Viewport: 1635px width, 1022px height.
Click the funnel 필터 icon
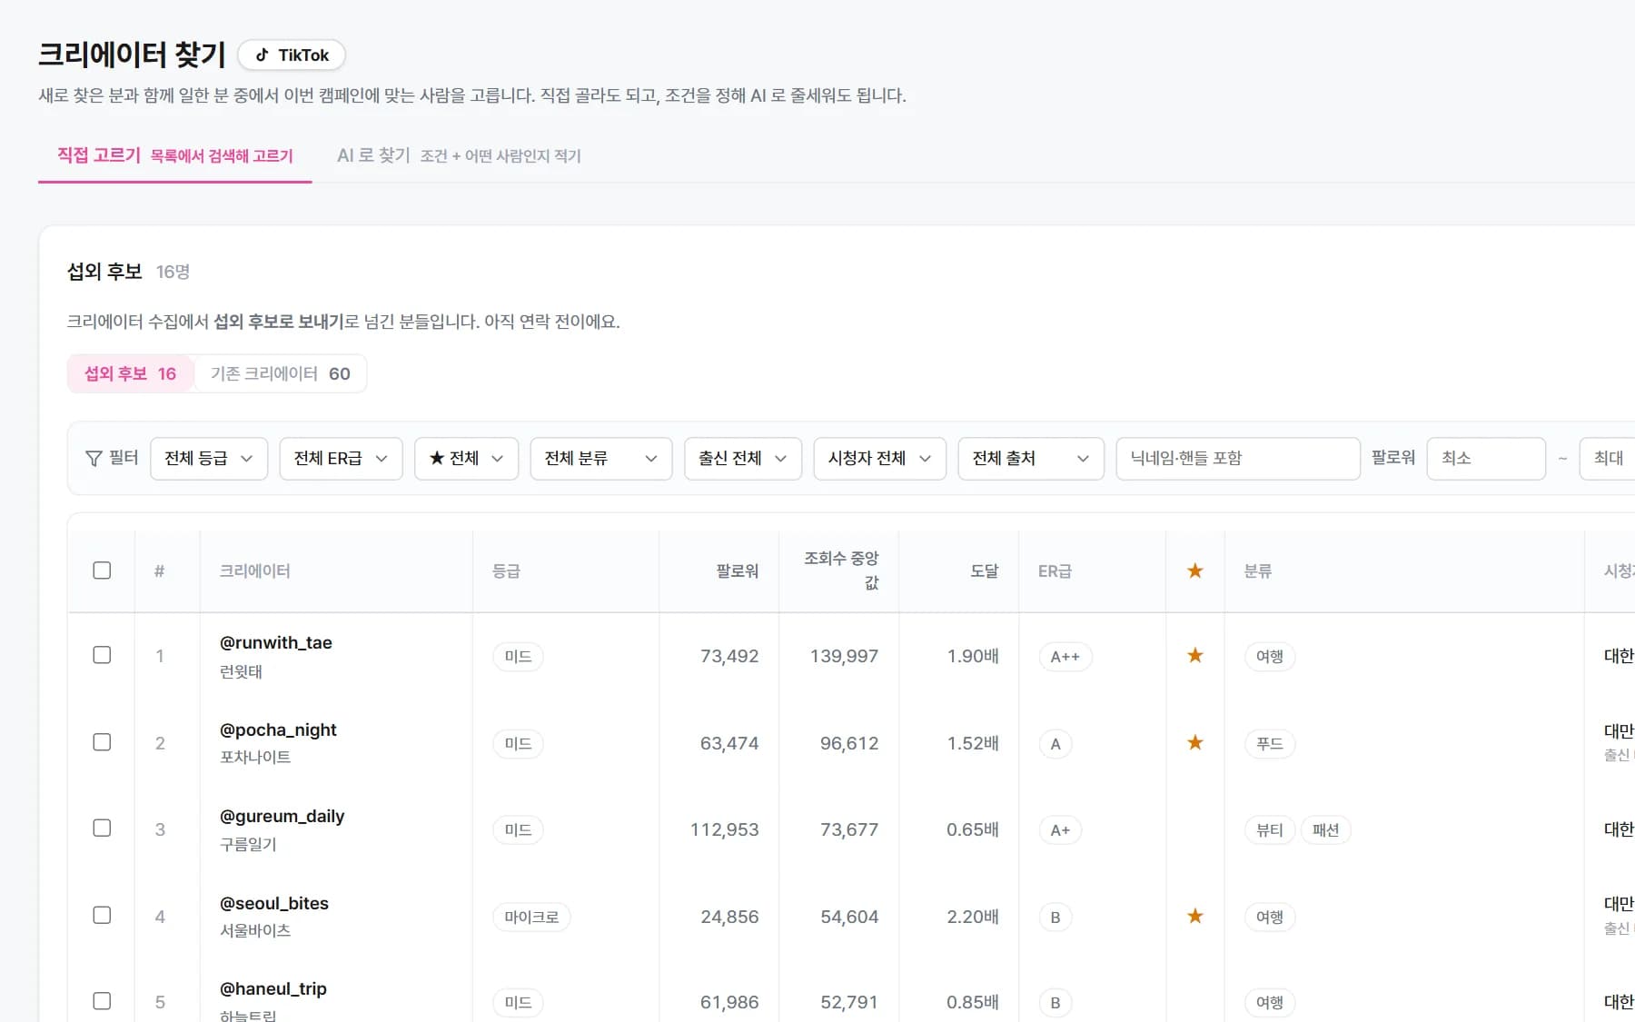94,459
